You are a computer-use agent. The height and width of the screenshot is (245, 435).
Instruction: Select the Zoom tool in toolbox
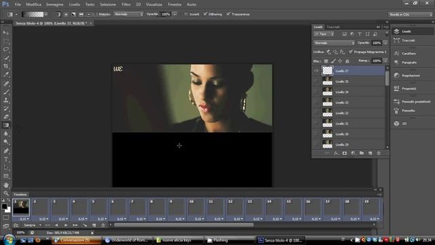click(6, 193)
